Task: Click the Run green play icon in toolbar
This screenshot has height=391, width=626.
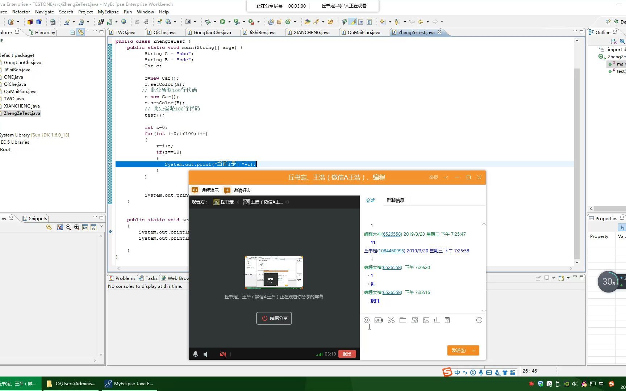Action: click(x=222, y=22)
